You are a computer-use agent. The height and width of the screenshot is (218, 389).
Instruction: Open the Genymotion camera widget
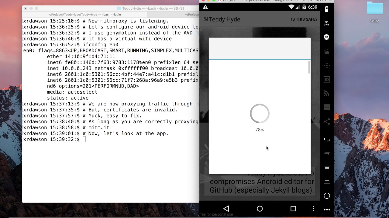(327, 37)
